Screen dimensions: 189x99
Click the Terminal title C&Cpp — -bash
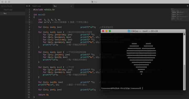[x=144, y=31]
